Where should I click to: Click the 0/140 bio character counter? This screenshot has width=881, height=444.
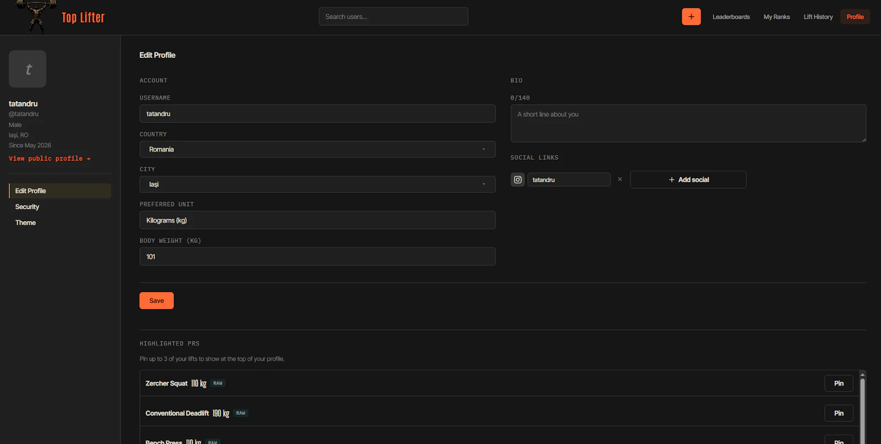click(x=520, y=98)
